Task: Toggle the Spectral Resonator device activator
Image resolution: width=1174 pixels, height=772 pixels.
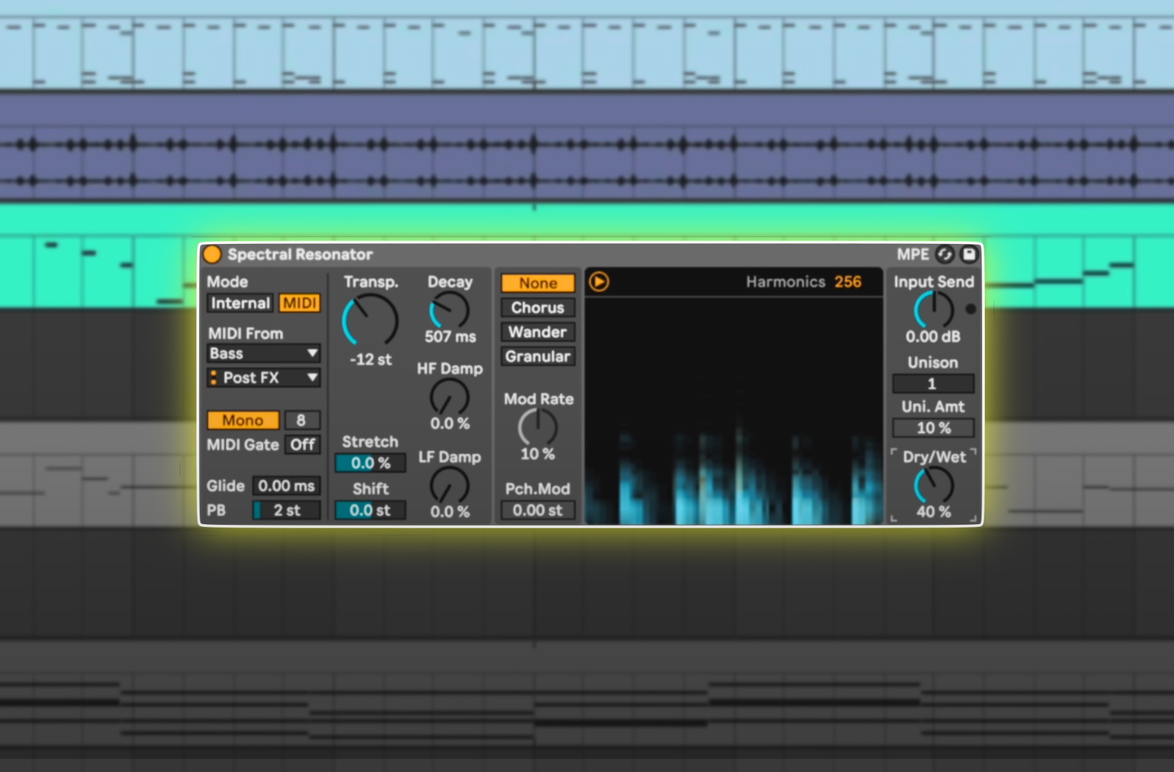Action: [x=212, y=254]
